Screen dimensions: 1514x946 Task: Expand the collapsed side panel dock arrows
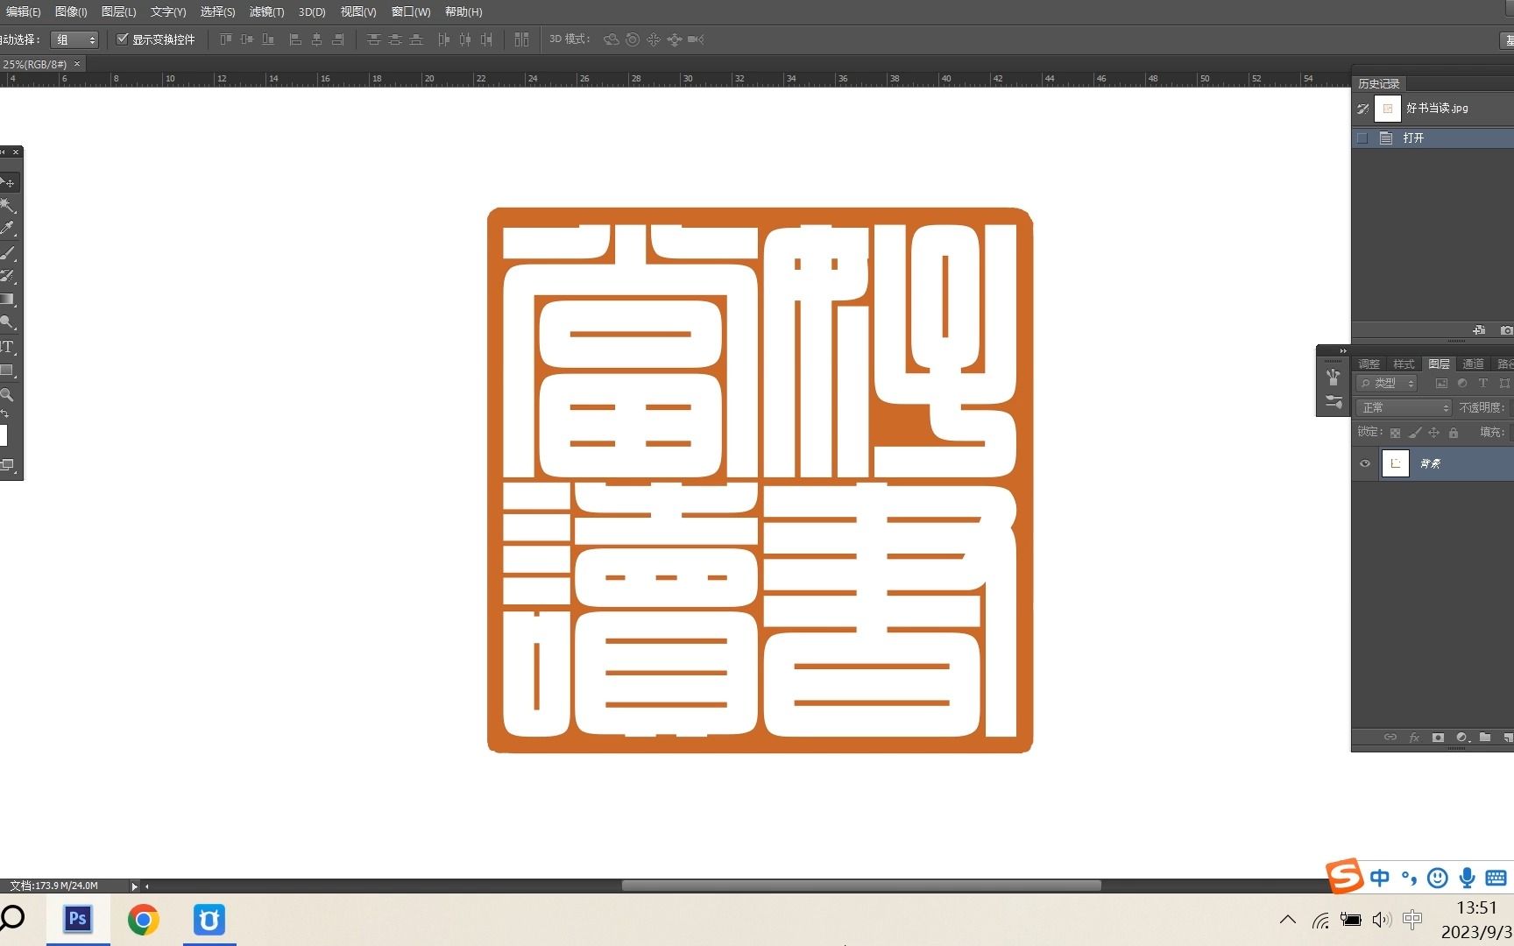pos(1343,350)
